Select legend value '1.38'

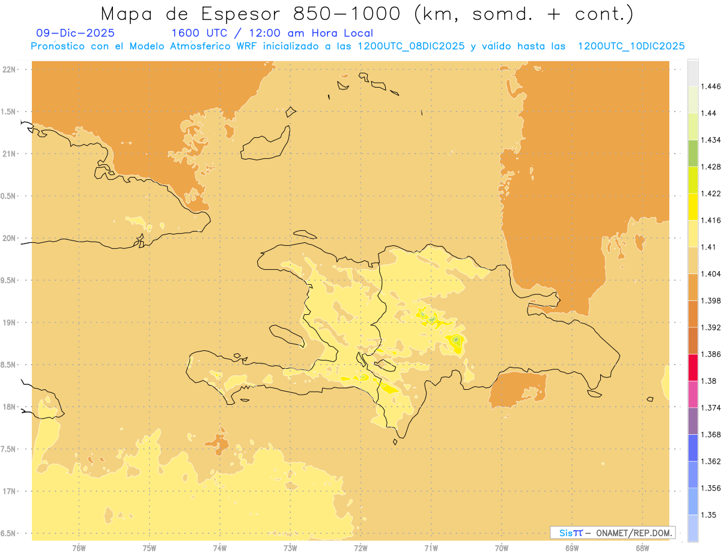[708, 381]
